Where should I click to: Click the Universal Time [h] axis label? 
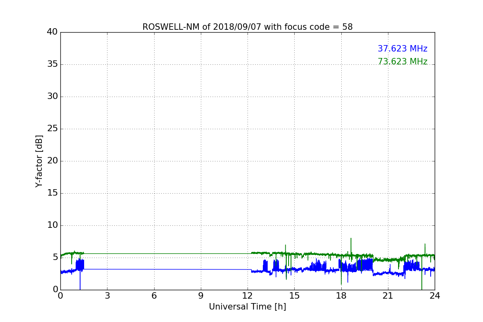248,307
